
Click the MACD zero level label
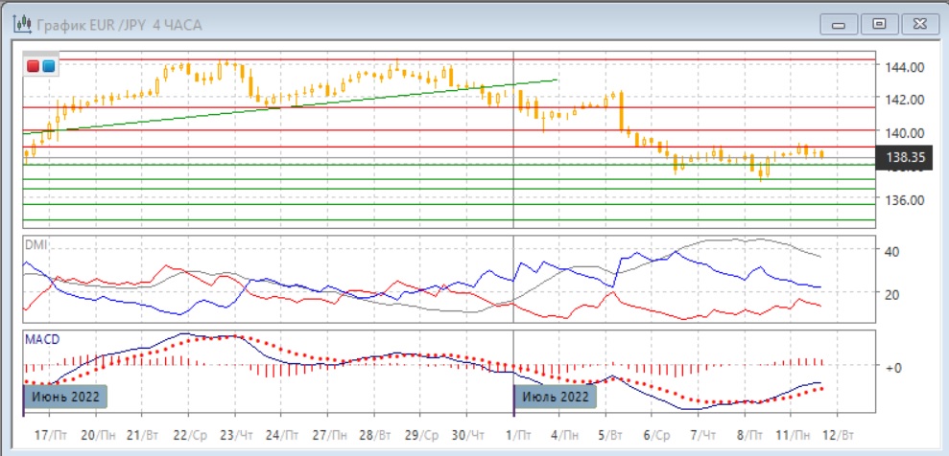point(891,367)
